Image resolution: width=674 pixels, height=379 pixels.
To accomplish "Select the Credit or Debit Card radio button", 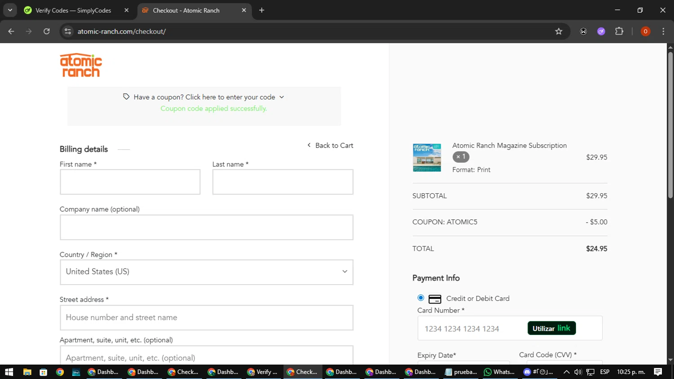I will pyautogui.click(x=421, y=298).
